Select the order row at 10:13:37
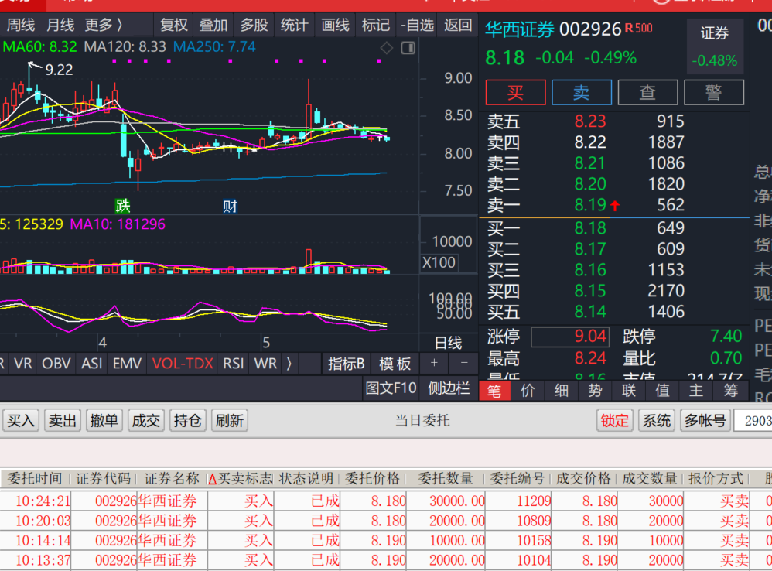 pos(386,560)
